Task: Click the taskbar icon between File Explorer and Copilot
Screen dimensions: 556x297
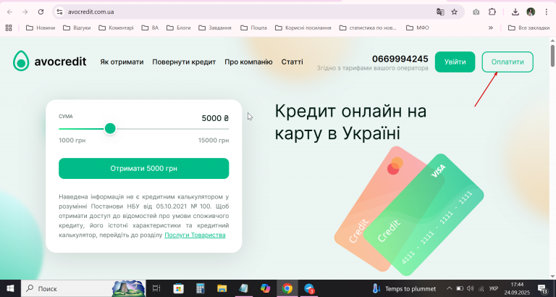Action: pos(243,288)
